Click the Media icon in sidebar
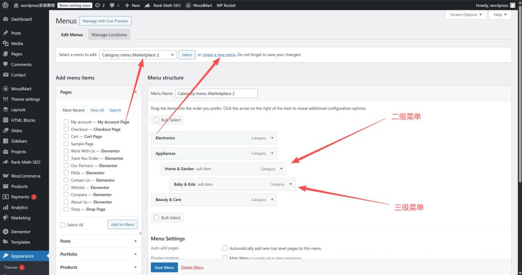Image resolution: width=522 pixels, height=275 pixels. (5, 43)
